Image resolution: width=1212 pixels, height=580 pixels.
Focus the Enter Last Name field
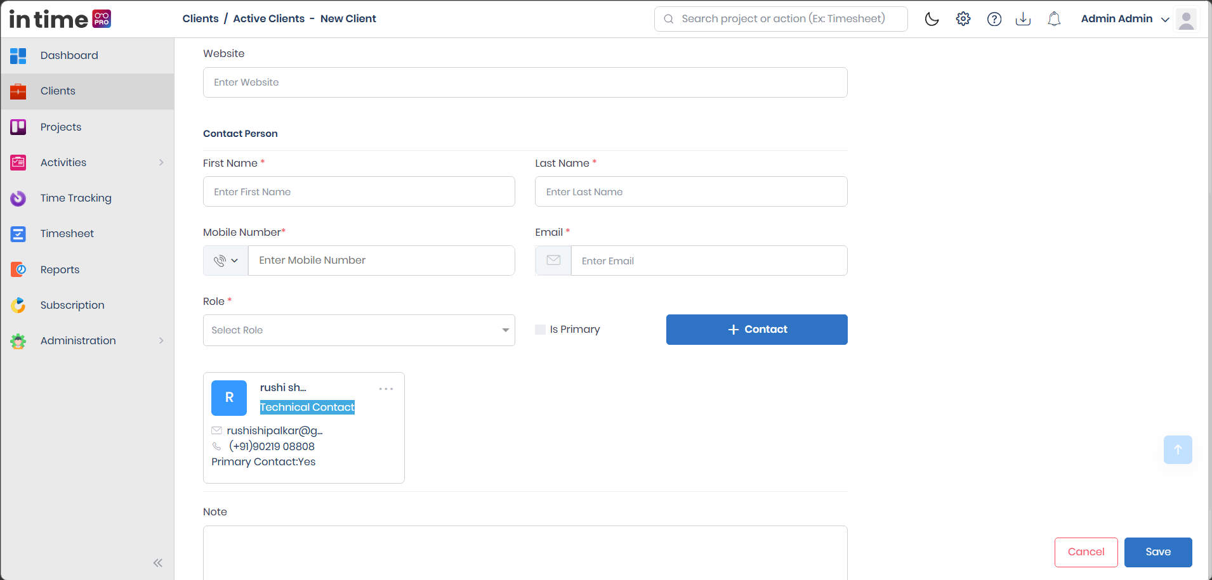691,191
